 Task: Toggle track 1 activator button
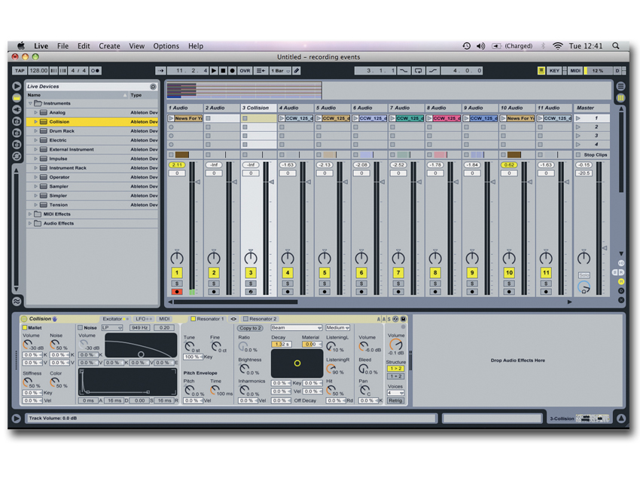(x=177, y=273)
